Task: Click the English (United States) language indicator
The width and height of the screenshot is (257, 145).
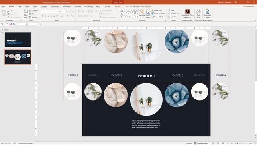Action: tap(25, 143)
